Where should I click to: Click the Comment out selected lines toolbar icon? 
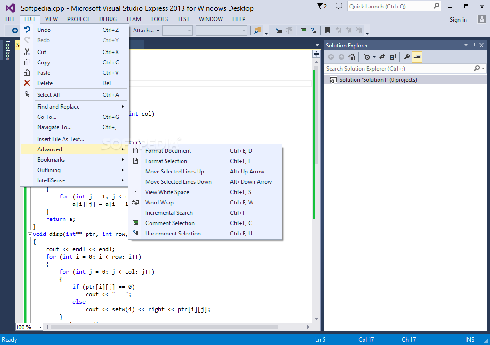303,30
